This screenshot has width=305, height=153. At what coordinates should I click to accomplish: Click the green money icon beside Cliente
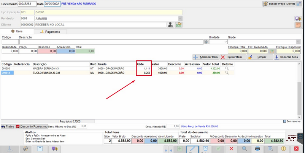[x=179, y=25]
